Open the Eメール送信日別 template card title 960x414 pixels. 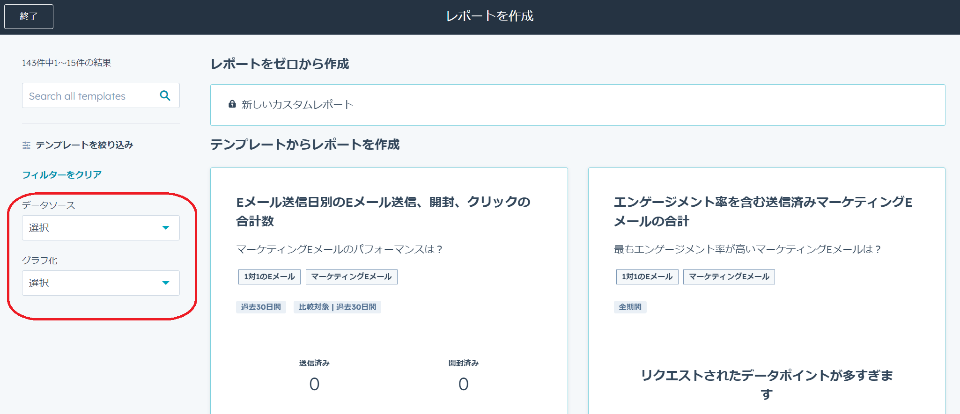coord(383,211)
